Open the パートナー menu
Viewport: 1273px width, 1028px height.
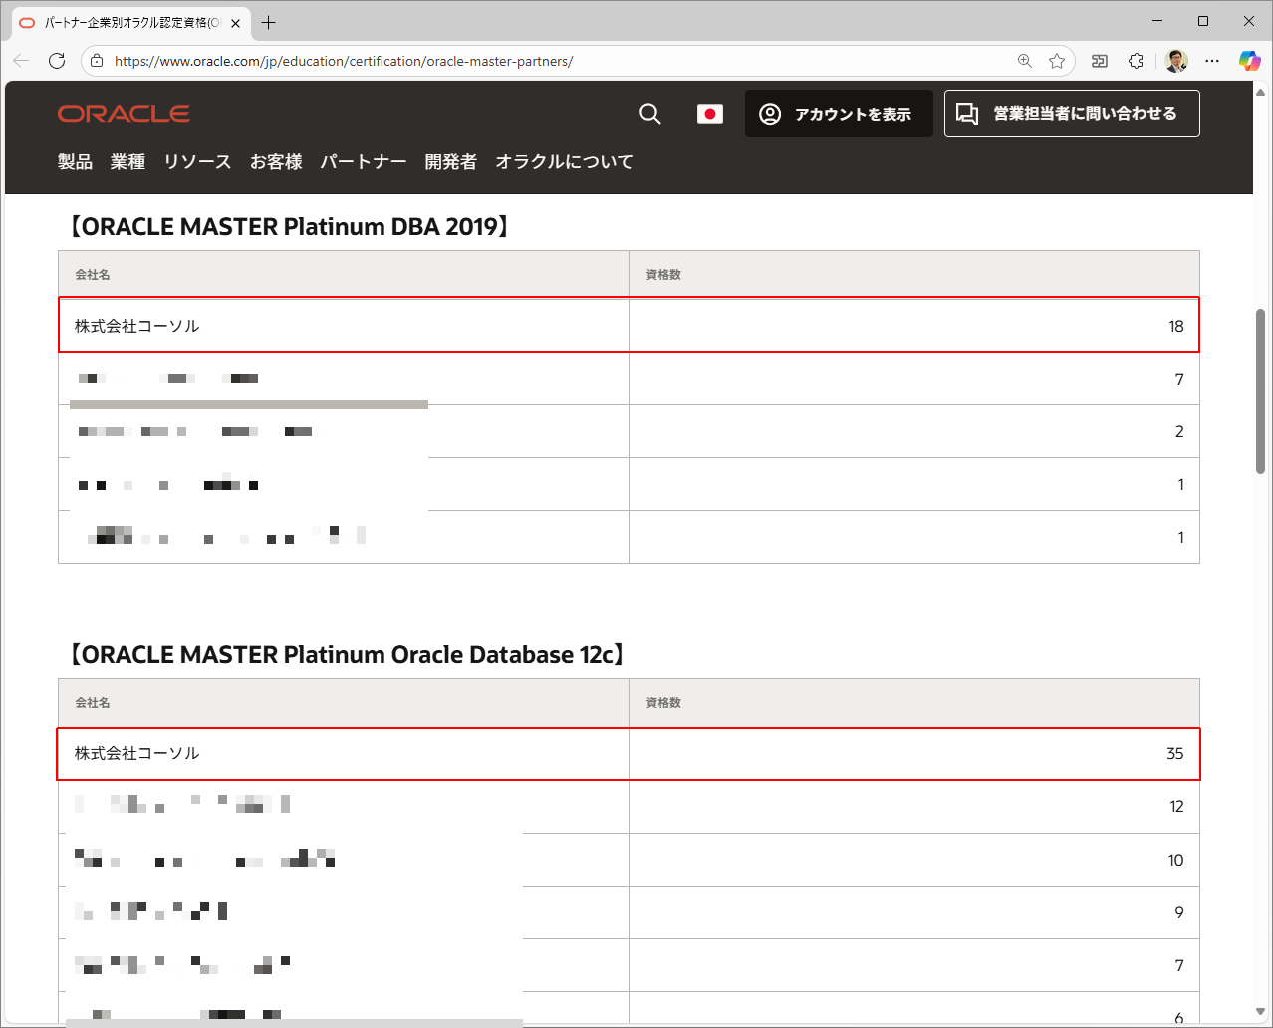[364, 161]
